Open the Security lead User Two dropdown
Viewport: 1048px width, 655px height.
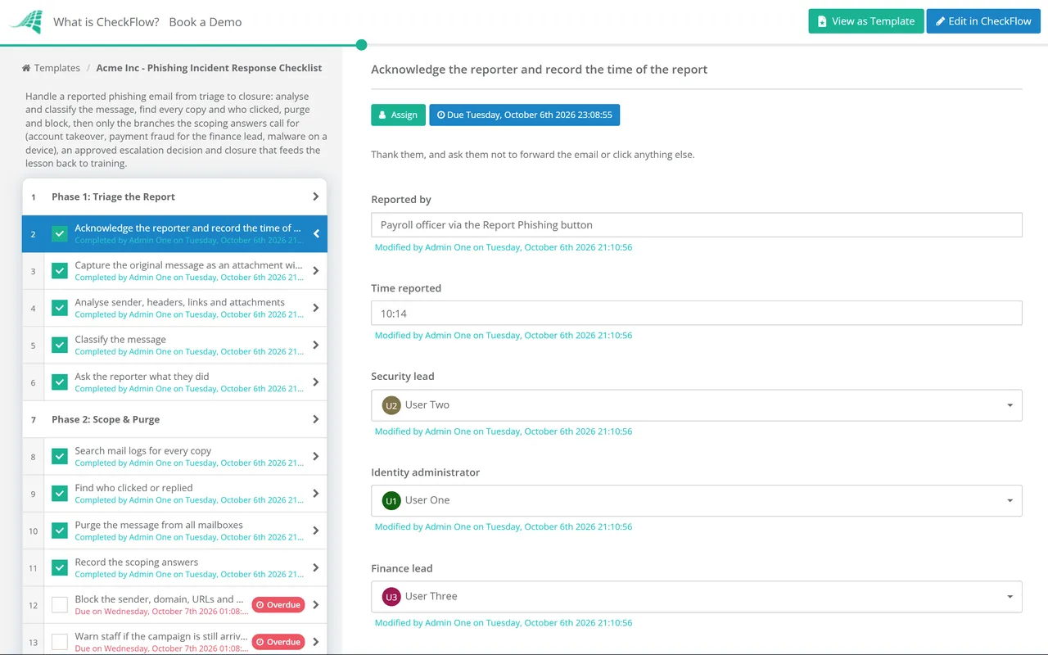[x=696, y=405]
